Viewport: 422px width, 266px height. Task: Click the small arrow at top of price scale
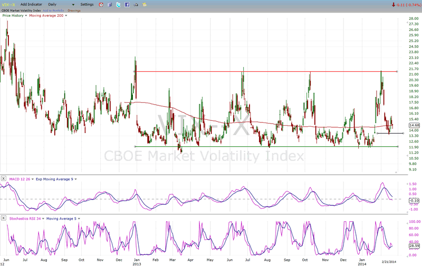[407, 23]
